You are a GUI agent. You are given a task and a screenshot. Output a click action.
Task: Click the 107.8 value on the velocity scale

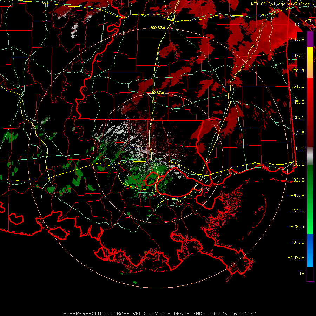pos(297,39)
